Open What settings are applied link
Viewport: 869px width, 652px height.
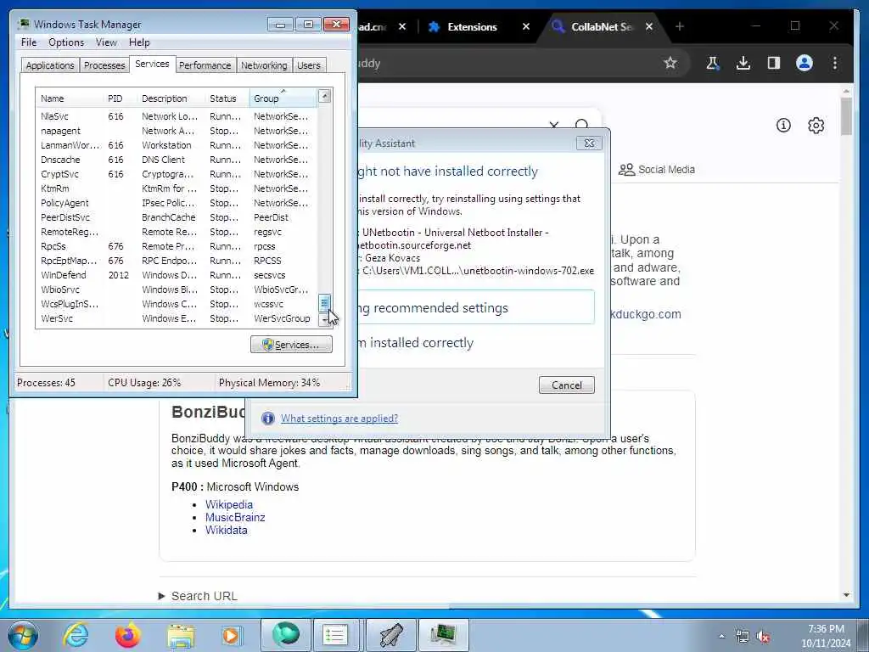coord(339,419)
